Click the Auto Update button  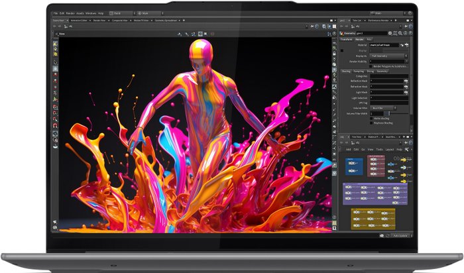coord(398,236)
